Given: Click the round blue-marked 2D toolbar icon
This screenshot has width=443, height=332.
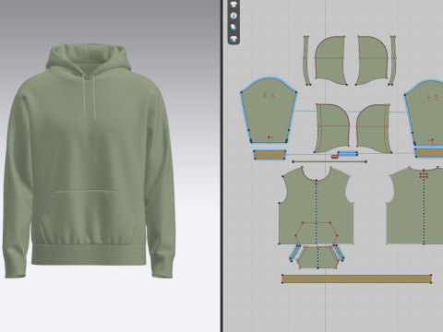Looking at the screenshot, I should (x=233, y=16).
